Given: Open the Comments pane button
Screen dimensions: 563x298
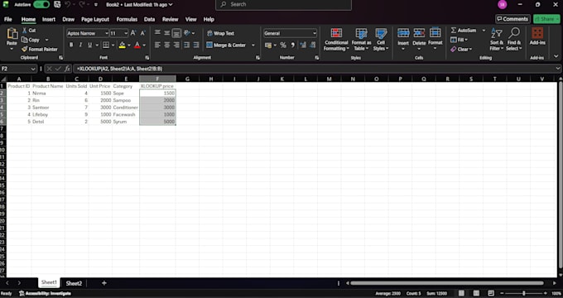Looking at the screenshot, I should (512, 19).
